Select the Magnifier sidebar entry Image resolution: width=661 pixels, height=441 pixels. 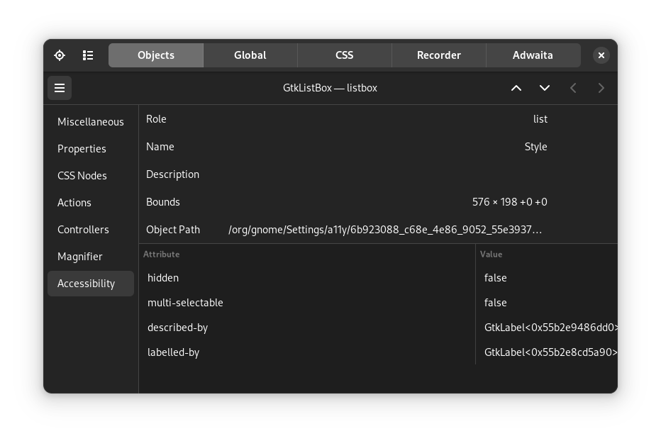[80, 256]
